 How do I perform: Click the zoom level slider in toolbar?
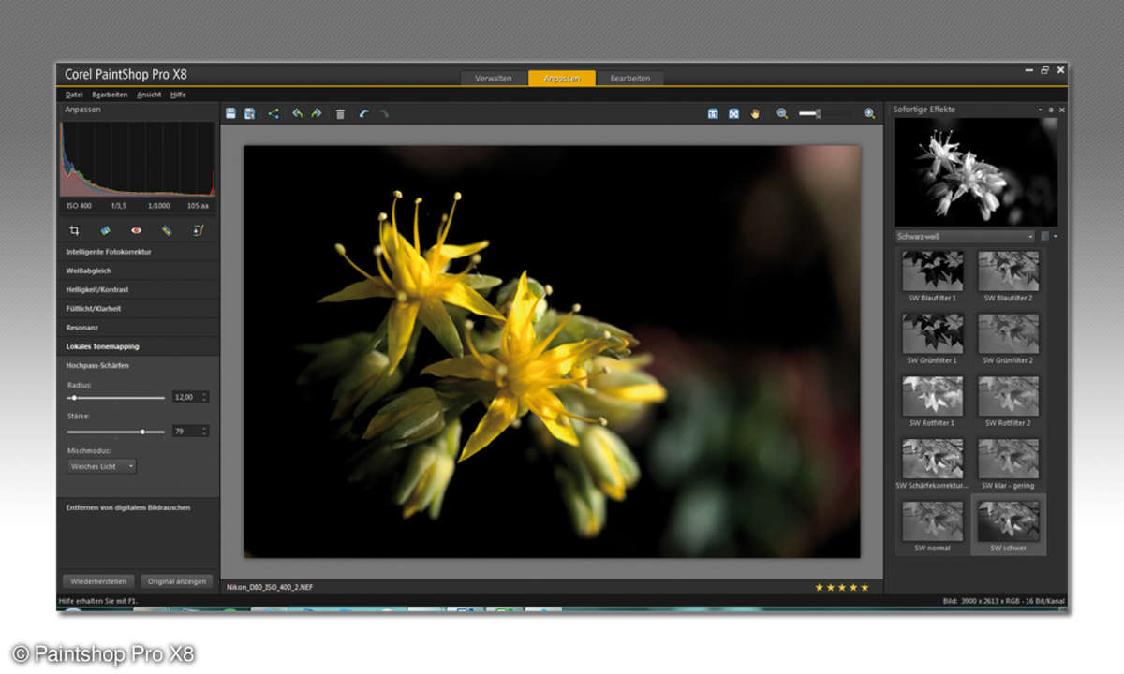coord(824,113)
